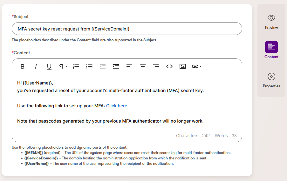The image size is (287, 181).
Task: Open the Properties gear tab
Action: (x=271, y=80)
